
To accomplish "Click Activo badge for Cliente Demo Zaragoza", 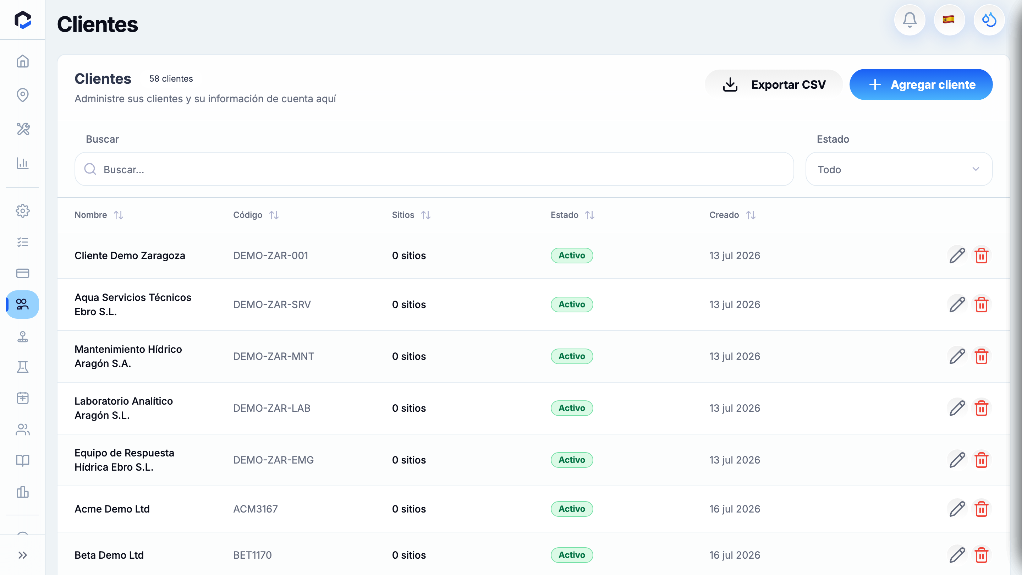I will 572,256.
